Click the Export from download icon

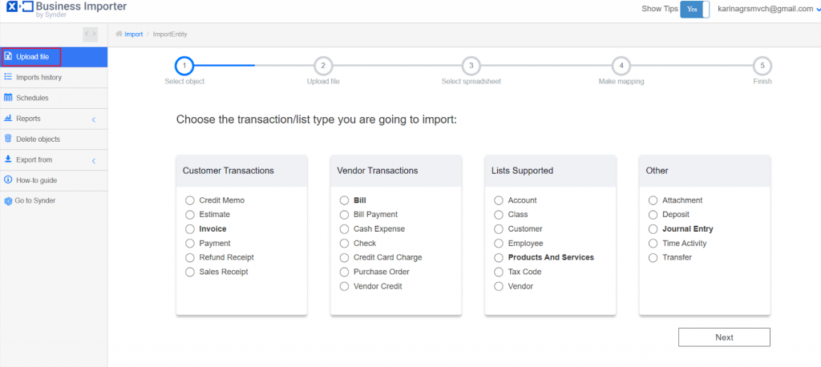(x=8, y=159)
